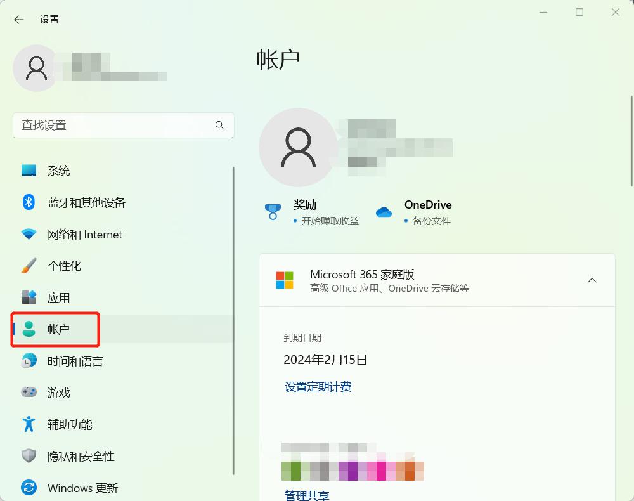Open 辅助功能 (Accessibility) settings
Image resolution: width=634 pixels, height=501 pixels.
tap(28, 424)
